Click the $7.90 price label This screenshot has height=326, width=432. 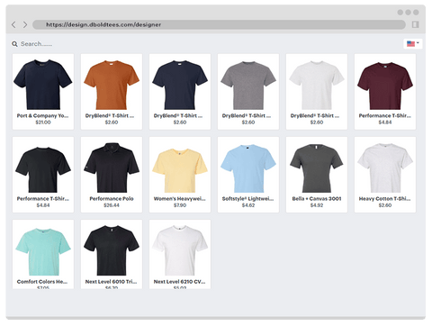coord(180,205)
